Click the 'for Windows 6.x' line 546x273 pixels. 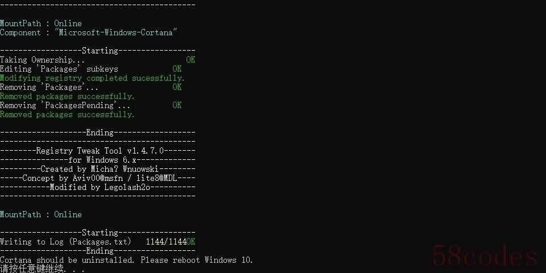[x=102, y=160]
